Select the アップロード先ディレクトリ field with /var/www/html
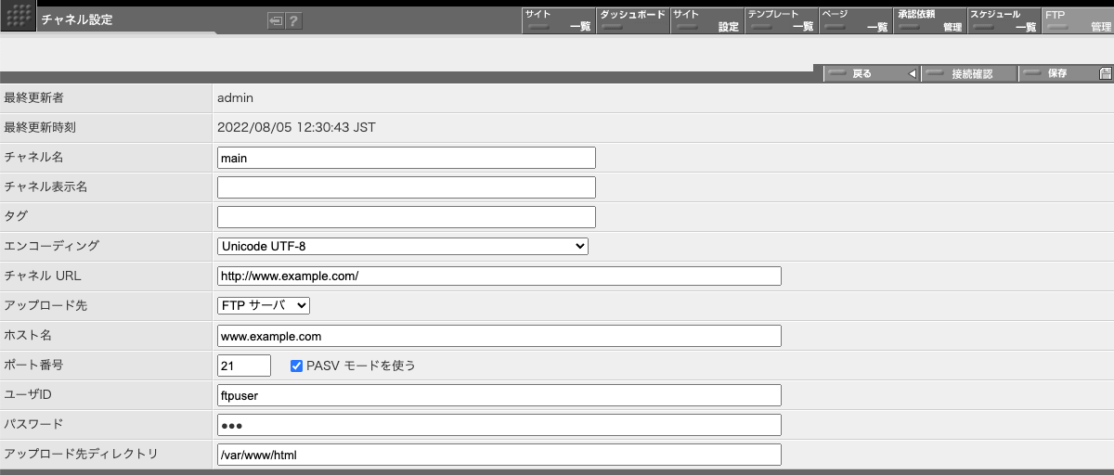 [499, 455]
